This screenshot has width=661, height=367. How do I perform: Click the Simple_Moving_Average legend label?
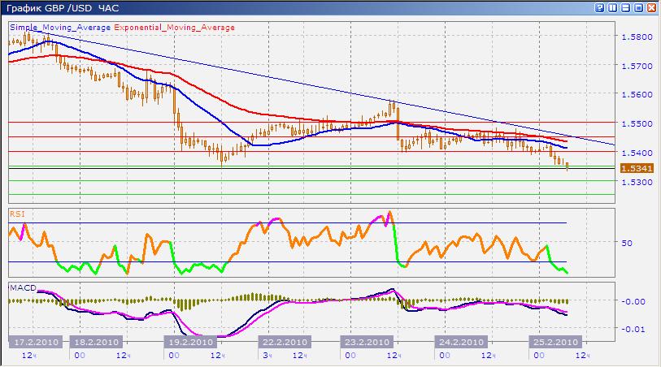pyautogui.click(x=61, y=28)
